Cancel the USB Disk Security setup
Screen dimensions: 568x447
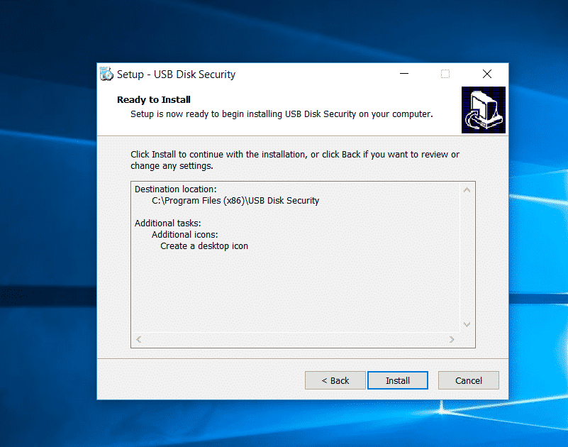(469, 380)
